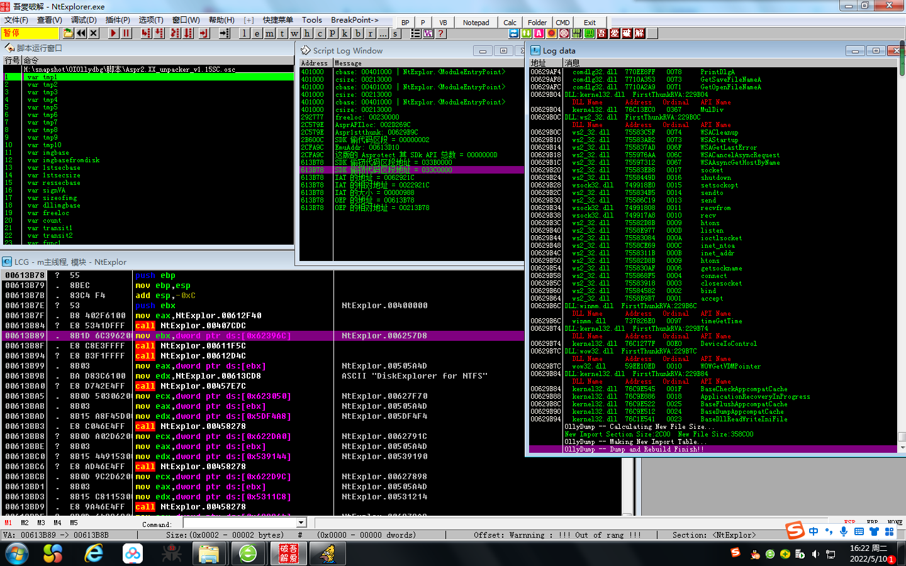The height and width of the screenshot is (566, 906).
Task: Click the CMD shortcut button
Action: (562, 23)
